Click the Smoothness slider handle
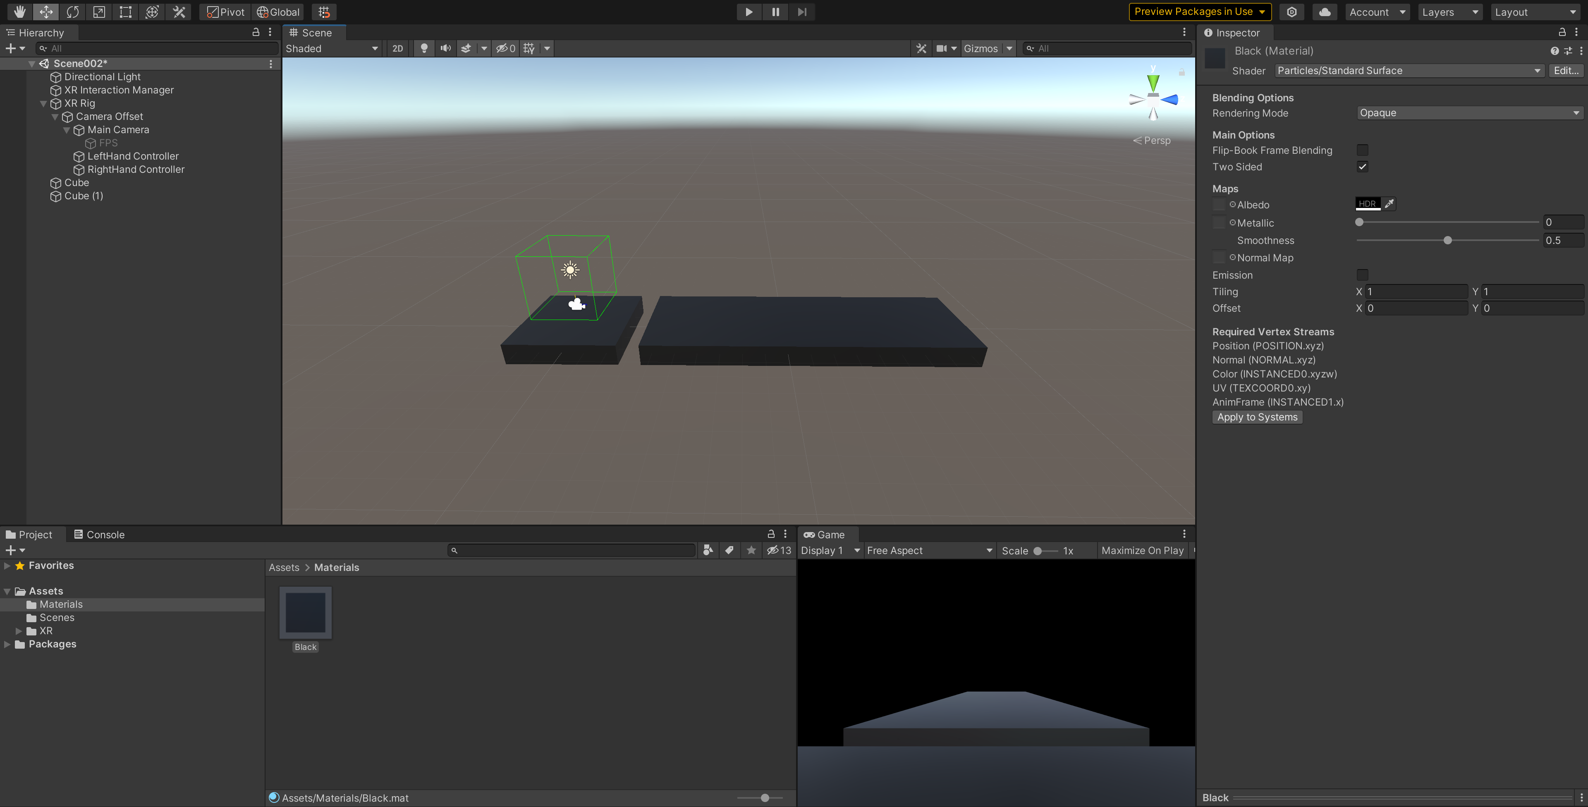1588x807 pixels. [x=1447, y=241]
